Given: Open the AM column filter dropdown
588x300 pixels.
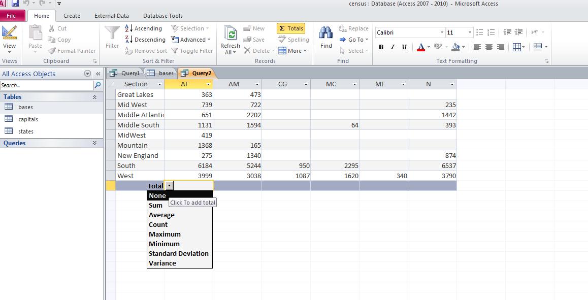Looking at the screenshot, I should 257,84.
